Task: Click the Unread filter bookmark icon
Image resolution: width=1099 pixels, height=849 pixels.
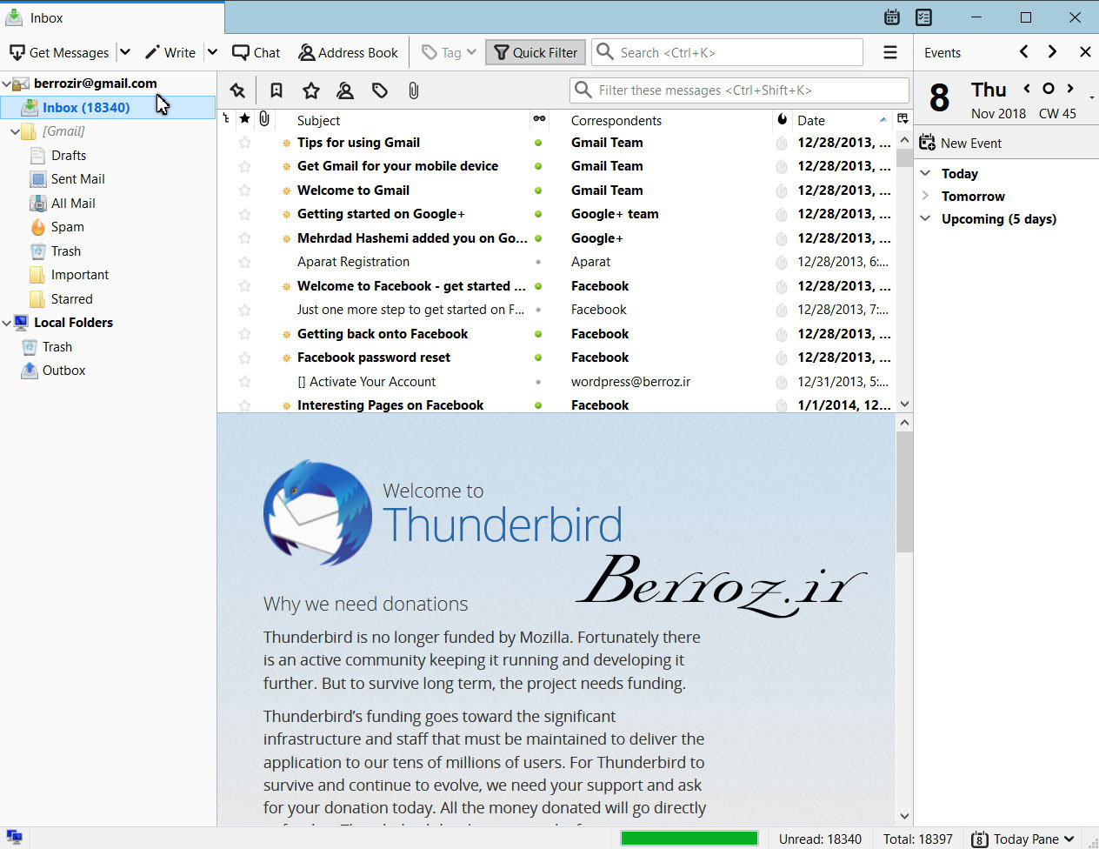Action: tap(276, 90)
